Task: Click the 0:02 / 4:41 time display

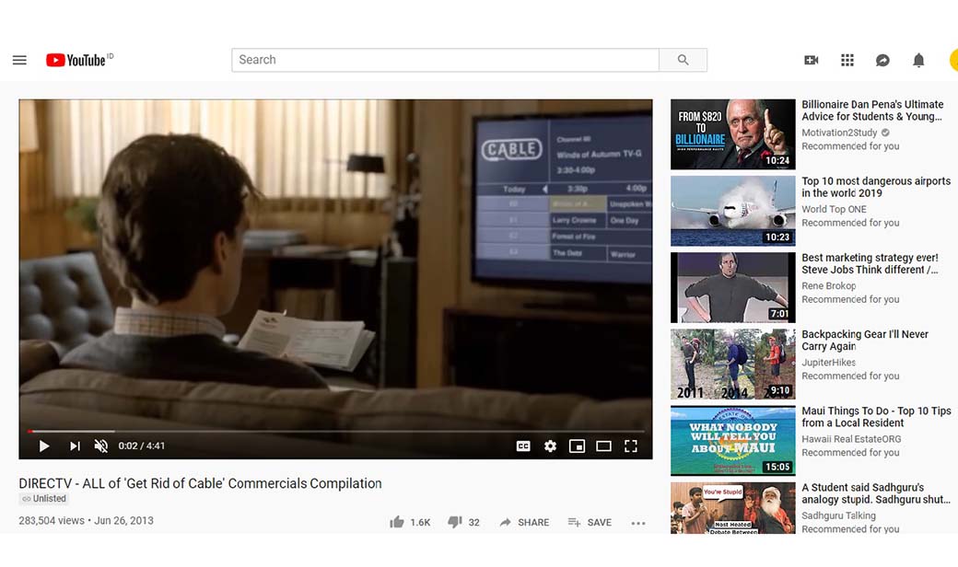Action: click(x=141, y=446)
